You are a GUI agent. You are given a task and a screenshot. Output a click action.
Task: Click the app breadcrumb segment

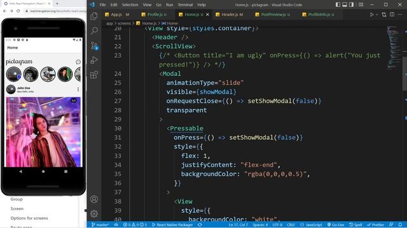click(x=109, y=23)
